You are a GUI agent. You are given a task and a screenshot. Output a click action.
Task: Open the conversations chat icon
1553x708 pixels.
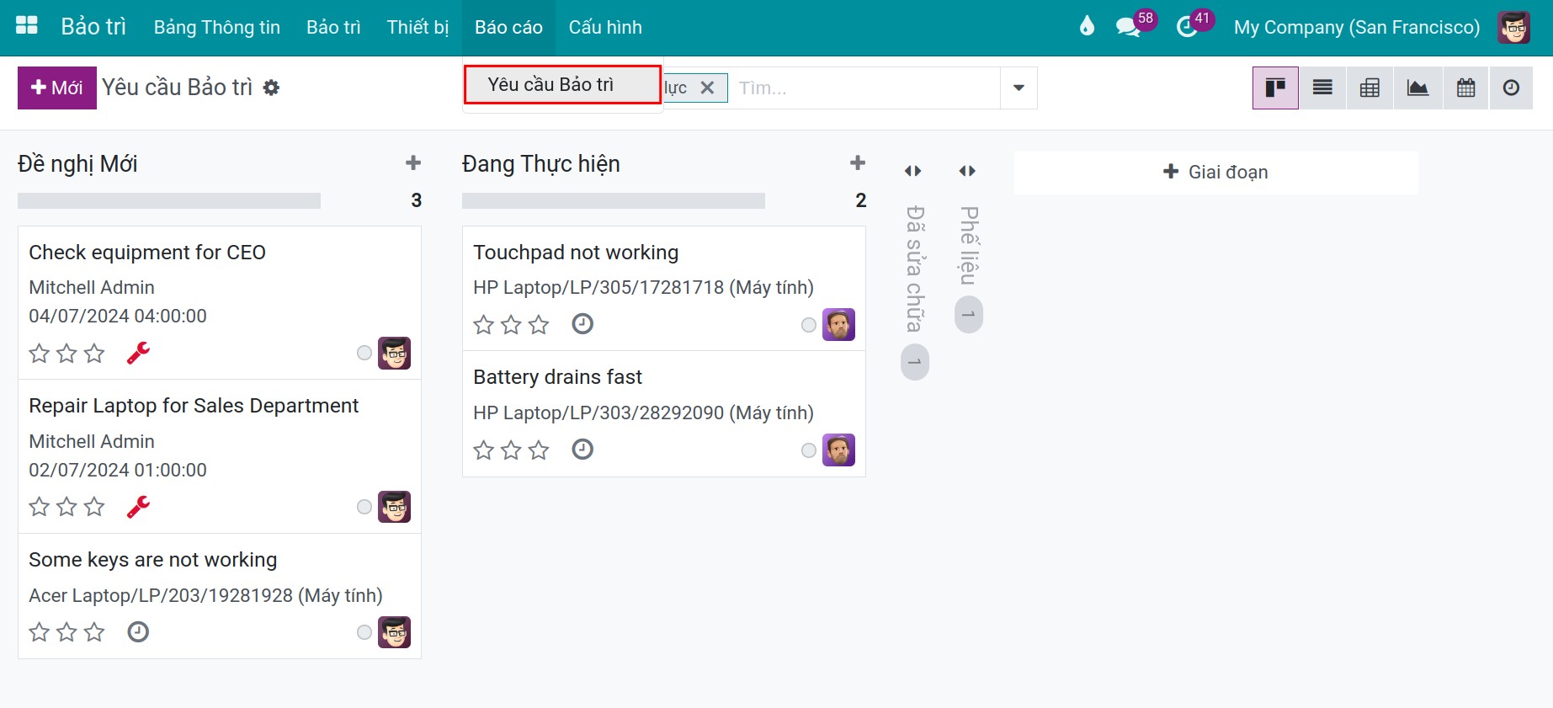pos(1128,27)
